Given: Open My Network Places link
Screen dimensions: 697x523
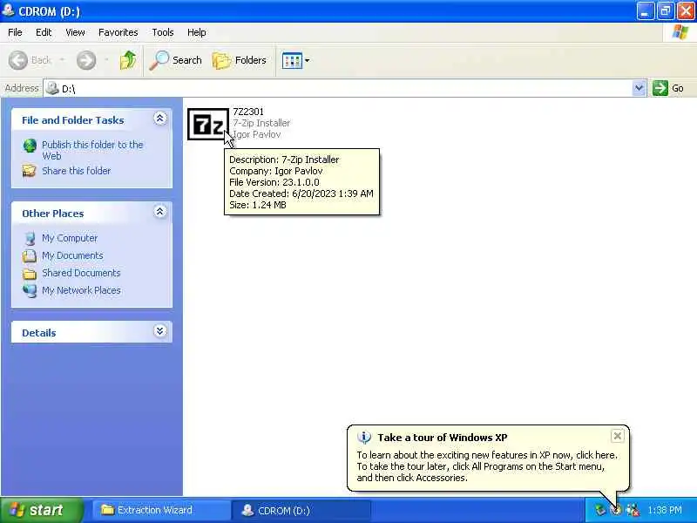Looking at the screenshot, I should [x=81, y=290].
